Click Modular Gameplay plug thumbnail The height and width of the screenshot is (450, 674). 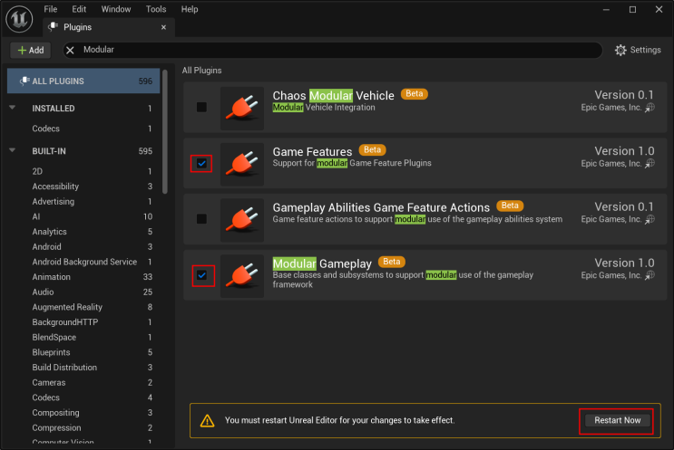coord(242,276)
